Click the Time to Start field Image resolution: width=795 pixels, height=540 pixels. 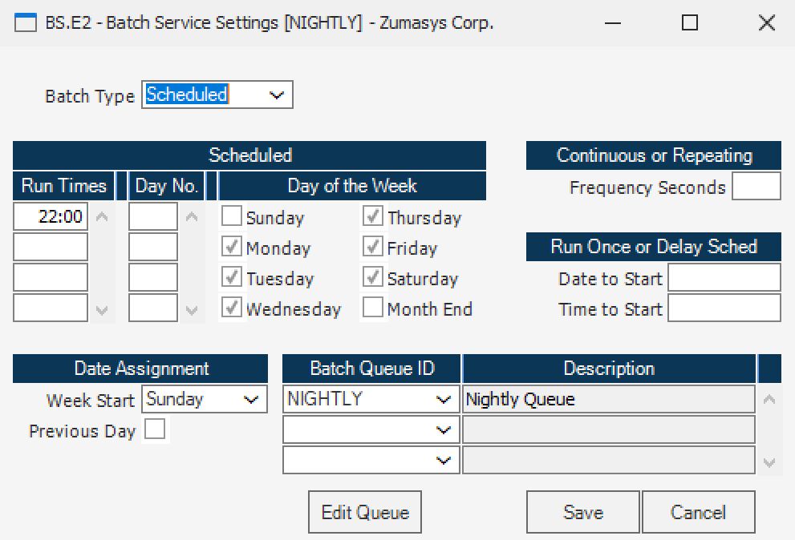coord(724,308)
